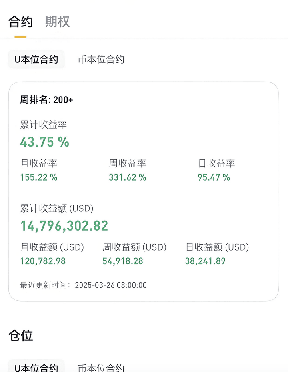The image size is (288, 372).
Task: Tap the 月收益额 value 120,782.98
Action: [43, 261]
